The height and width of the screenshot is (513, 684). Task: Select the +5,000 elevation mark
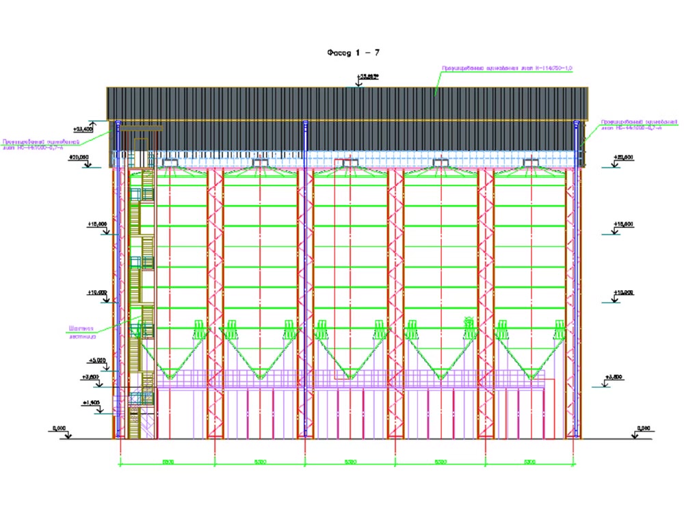pyautogui.click(x=97, y=360)
